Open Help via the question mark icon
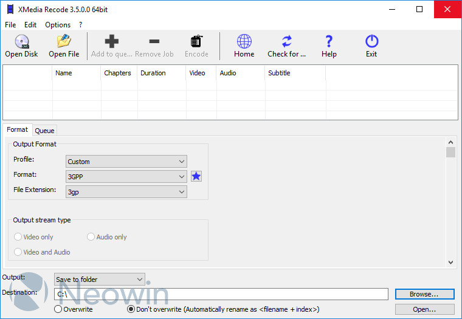The height and width of the screenshot is (319, 462). 329,42
